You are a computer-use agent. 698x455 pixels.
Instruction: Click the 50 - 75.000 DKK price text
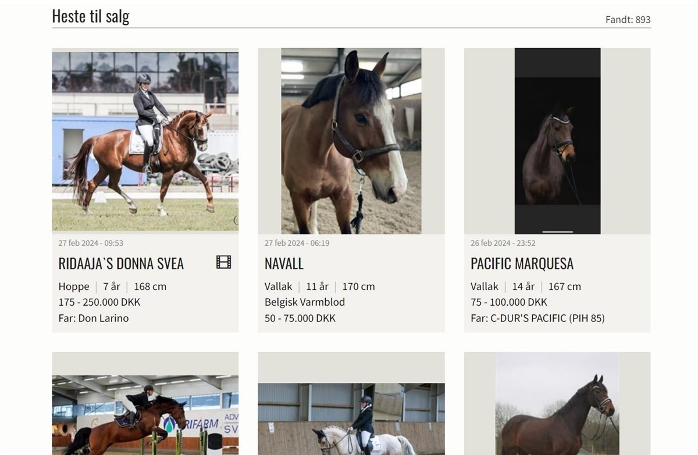pyautogui.click(x=300, y=318)
